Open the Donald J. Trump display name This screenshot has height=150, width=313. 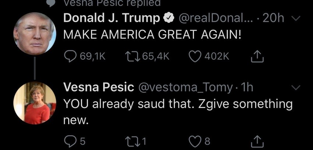(112, 18)
